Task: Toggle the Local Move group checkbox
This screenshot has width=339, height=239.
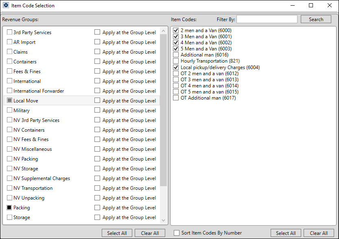Action: pos(9,100)
